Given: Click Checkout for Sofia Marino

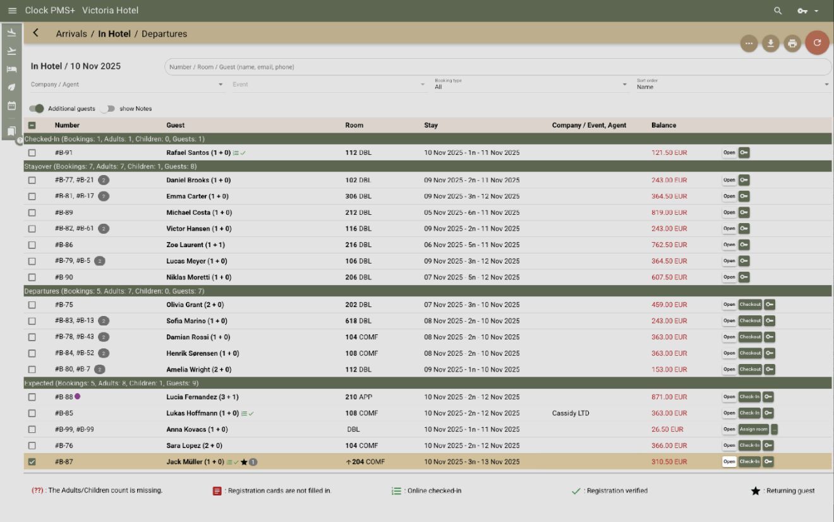Looking at the screenshot, I should pyautogui.click(x=750, y=321).
